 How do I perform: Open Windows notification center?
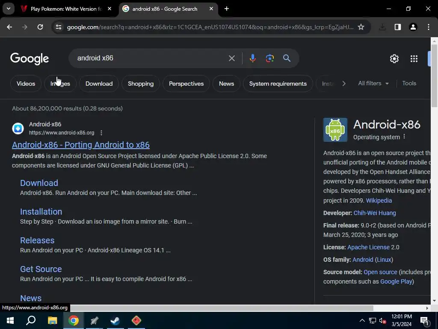tap(424, 320)
